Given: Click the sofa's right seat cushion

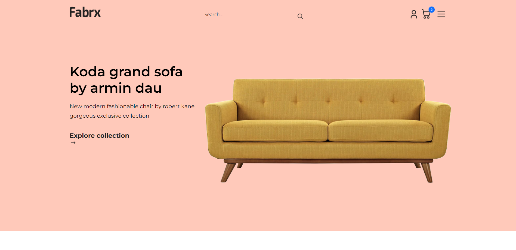Looking at the screenshot, I should (x=381, y=131).
